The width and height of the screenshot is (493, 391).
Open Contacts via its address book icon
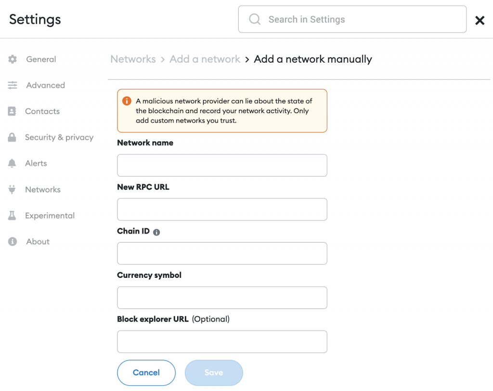12,111
